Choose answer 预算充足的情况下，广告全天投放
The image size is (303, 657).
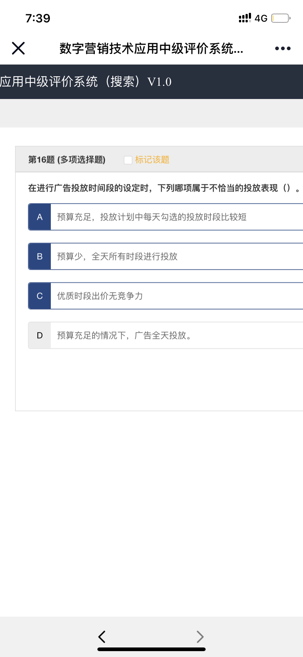pos(124,335)
